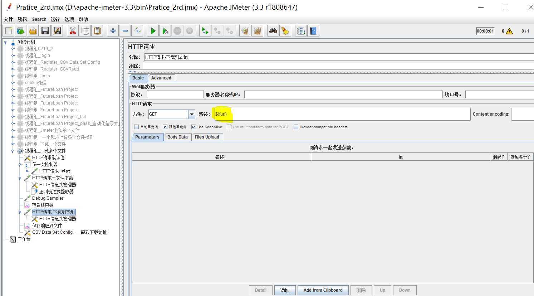Screen dimensions: 534x296
Task: Click the 删除 button
Action: (x=361, y=290)
